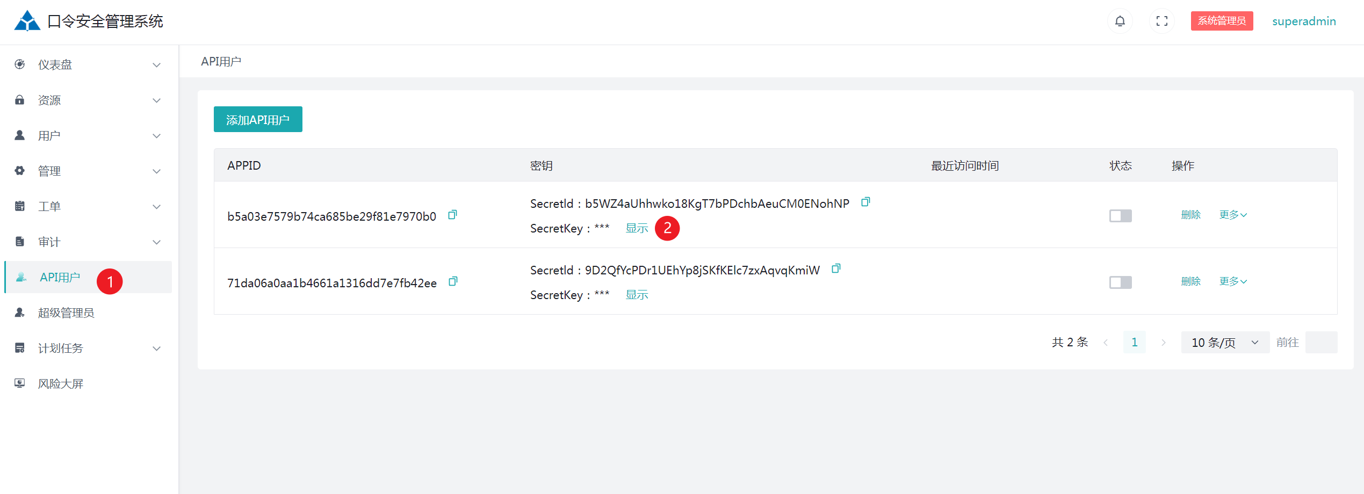1364x494 pixels.
Task: Copy APPID 71da06a0aa1b4661a1316dd7e7fb42ee
Action: click(453, 282)
